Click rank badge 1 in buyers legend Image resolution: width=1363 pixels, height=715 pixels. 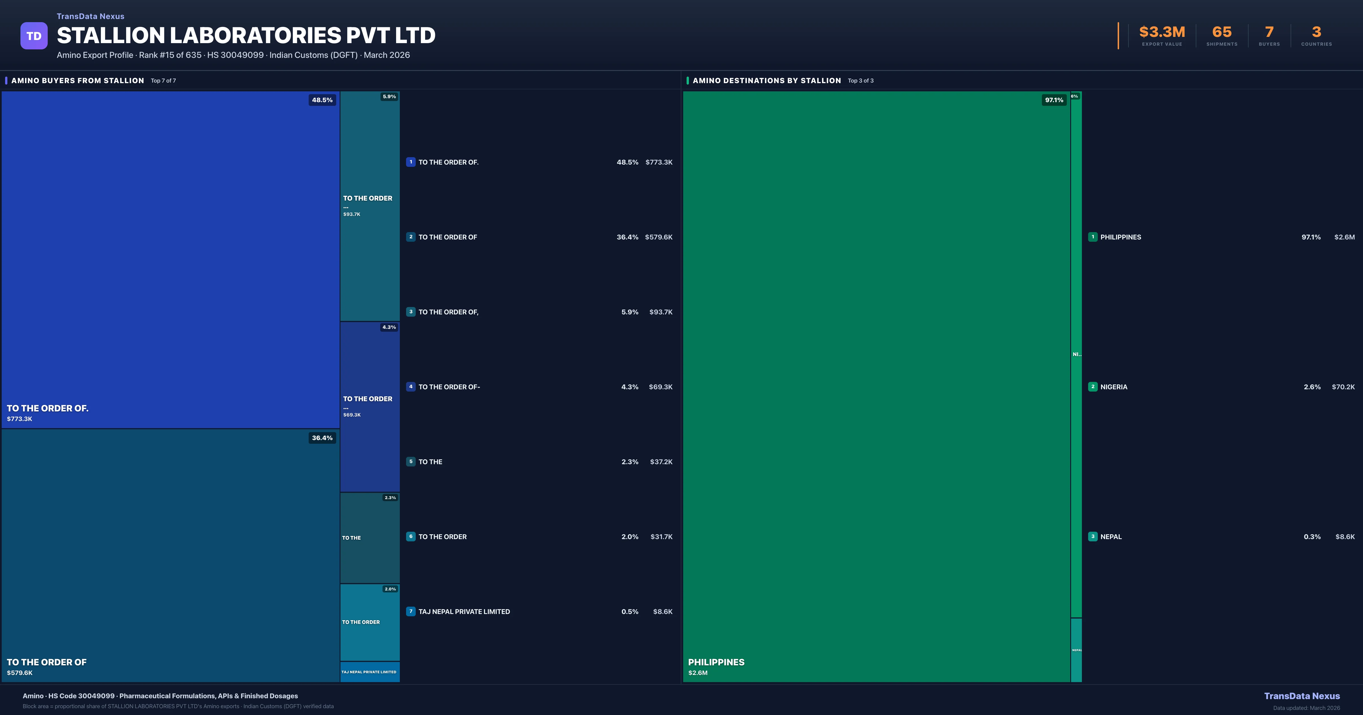tap(411, 162)
